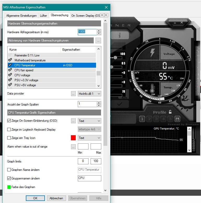This screenshot has width=201, height=203.
Task: Open alarm settings ellipsis button
Action: [73, 147]
